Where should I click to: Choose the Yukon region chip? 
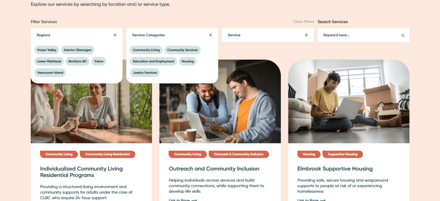tap(99, 61)
